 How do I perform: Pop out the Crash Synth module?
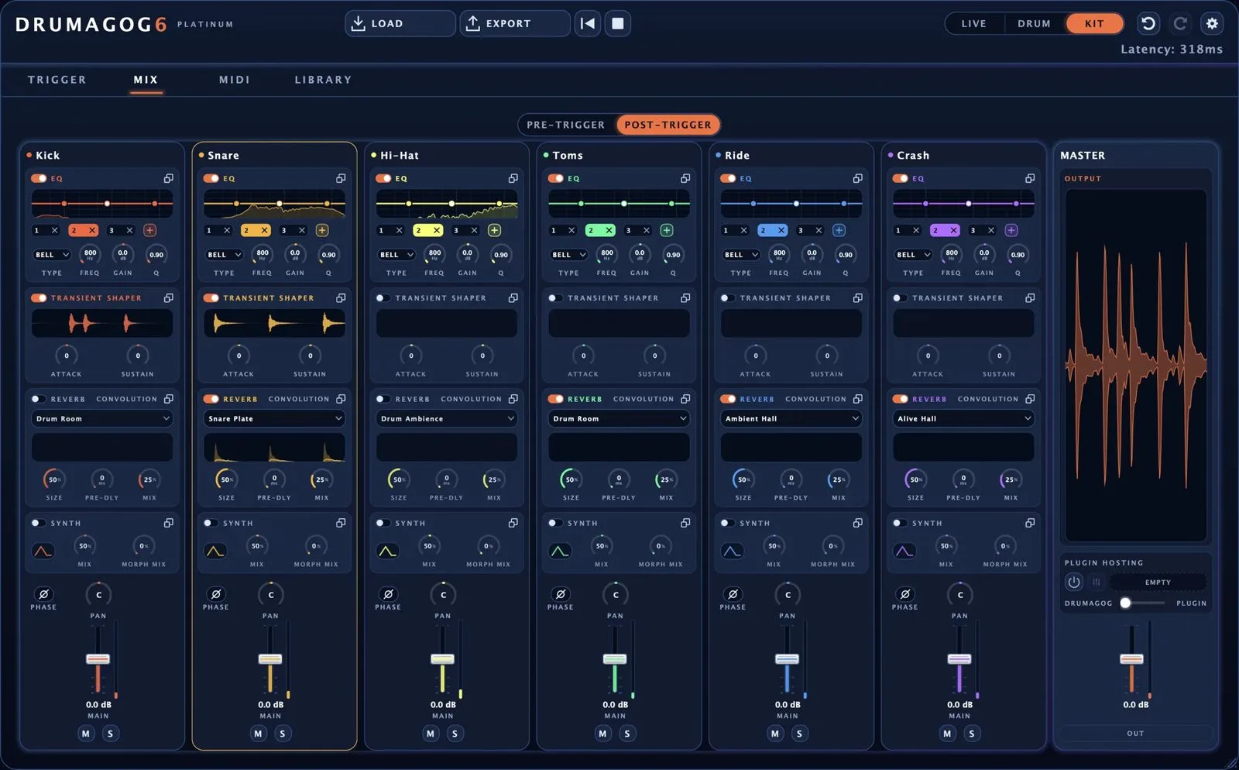tap(1030, 523)
